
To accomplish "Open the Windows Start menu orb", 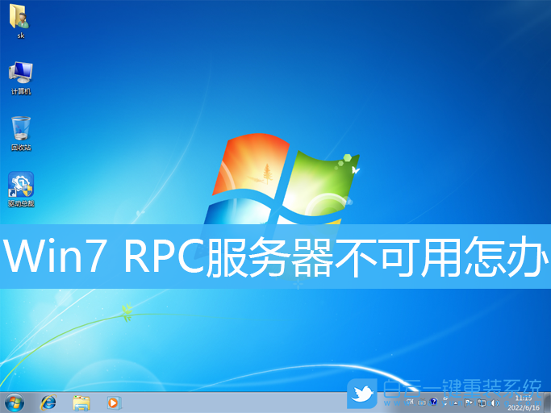I will pos(15,403).
